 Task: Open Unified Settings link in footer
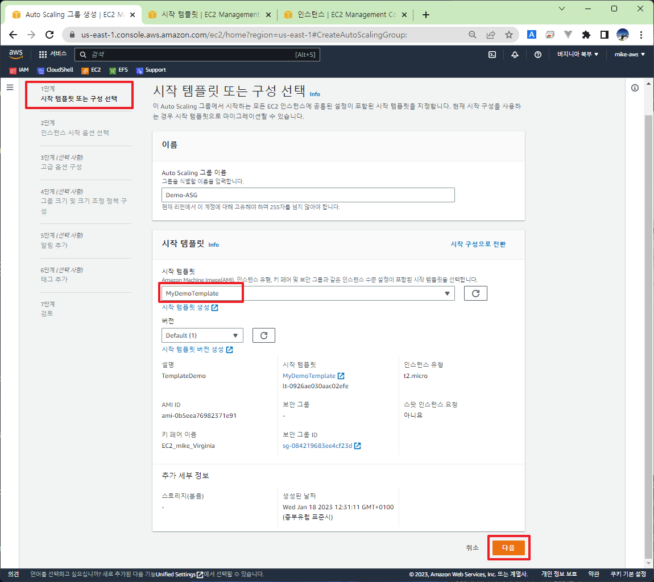179,574
